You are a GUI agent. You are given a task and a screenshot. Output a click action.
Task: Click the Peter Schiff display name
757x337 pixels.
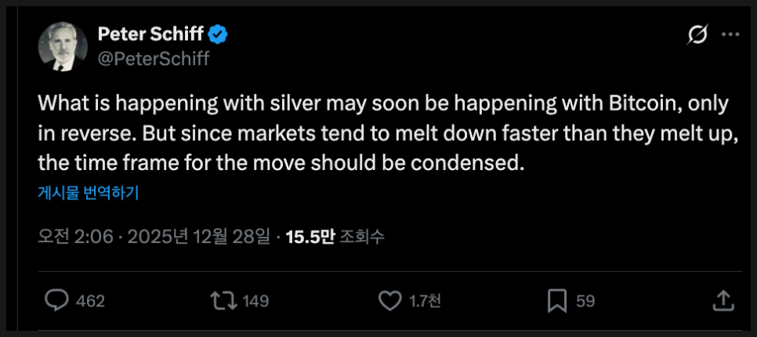[x=150, y=34]
